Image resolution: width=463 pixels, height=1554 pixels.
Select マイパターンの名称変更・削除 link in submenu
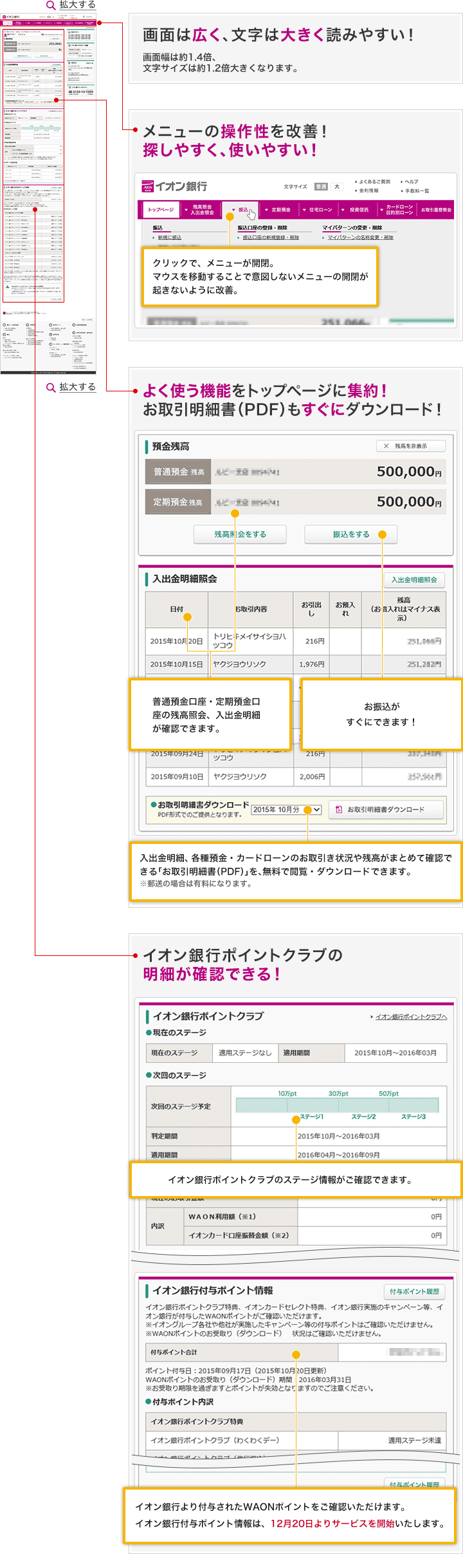[x=361, y=238]
